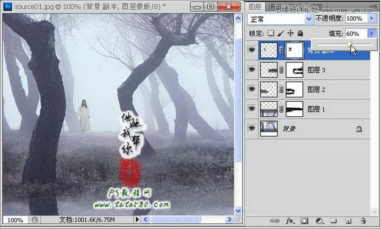Click mask link icon on 图层 2
381x229 pixels.
tap(281, 90)
